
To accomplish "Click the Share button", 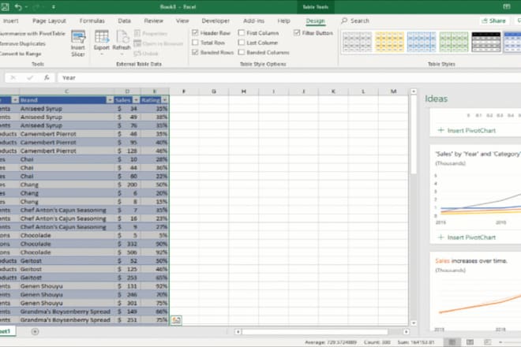I will click(493, 21).
